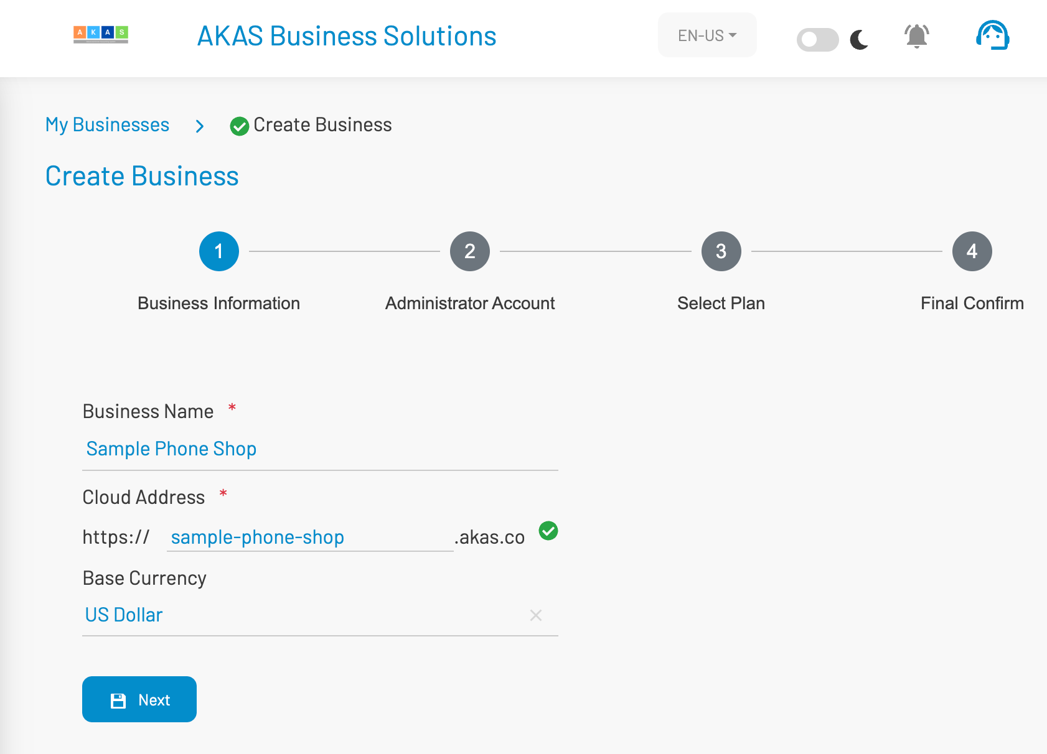Click the AKAS Business Solutions title
Screen dimensions: 1047x754
click(347, 36)
